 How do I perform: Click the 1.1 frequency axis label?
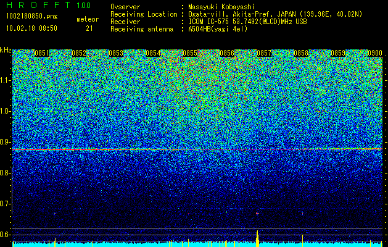(x=5, y=80)
